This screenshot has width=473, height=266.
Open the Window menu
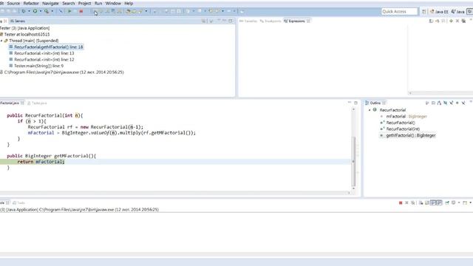pos(113,3)
